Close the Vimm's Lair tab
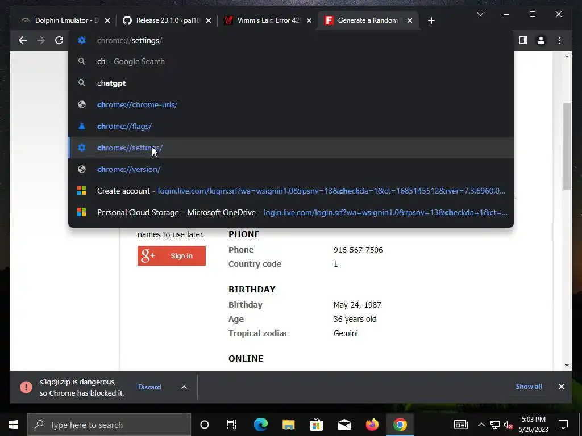 309,20
